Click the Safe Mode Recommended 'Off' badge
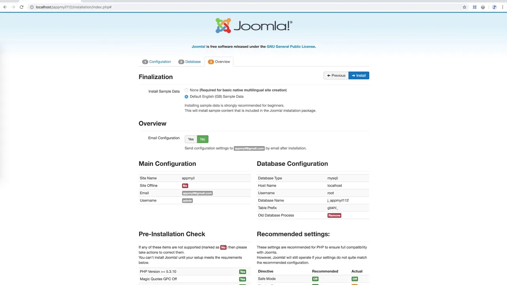 (x=315, y=279)
